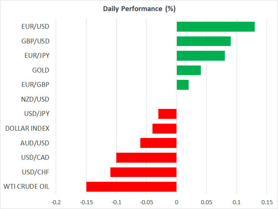Click the red USD/JPY bar
This screenshot has height=209, width=278.
tap(168, 114)
